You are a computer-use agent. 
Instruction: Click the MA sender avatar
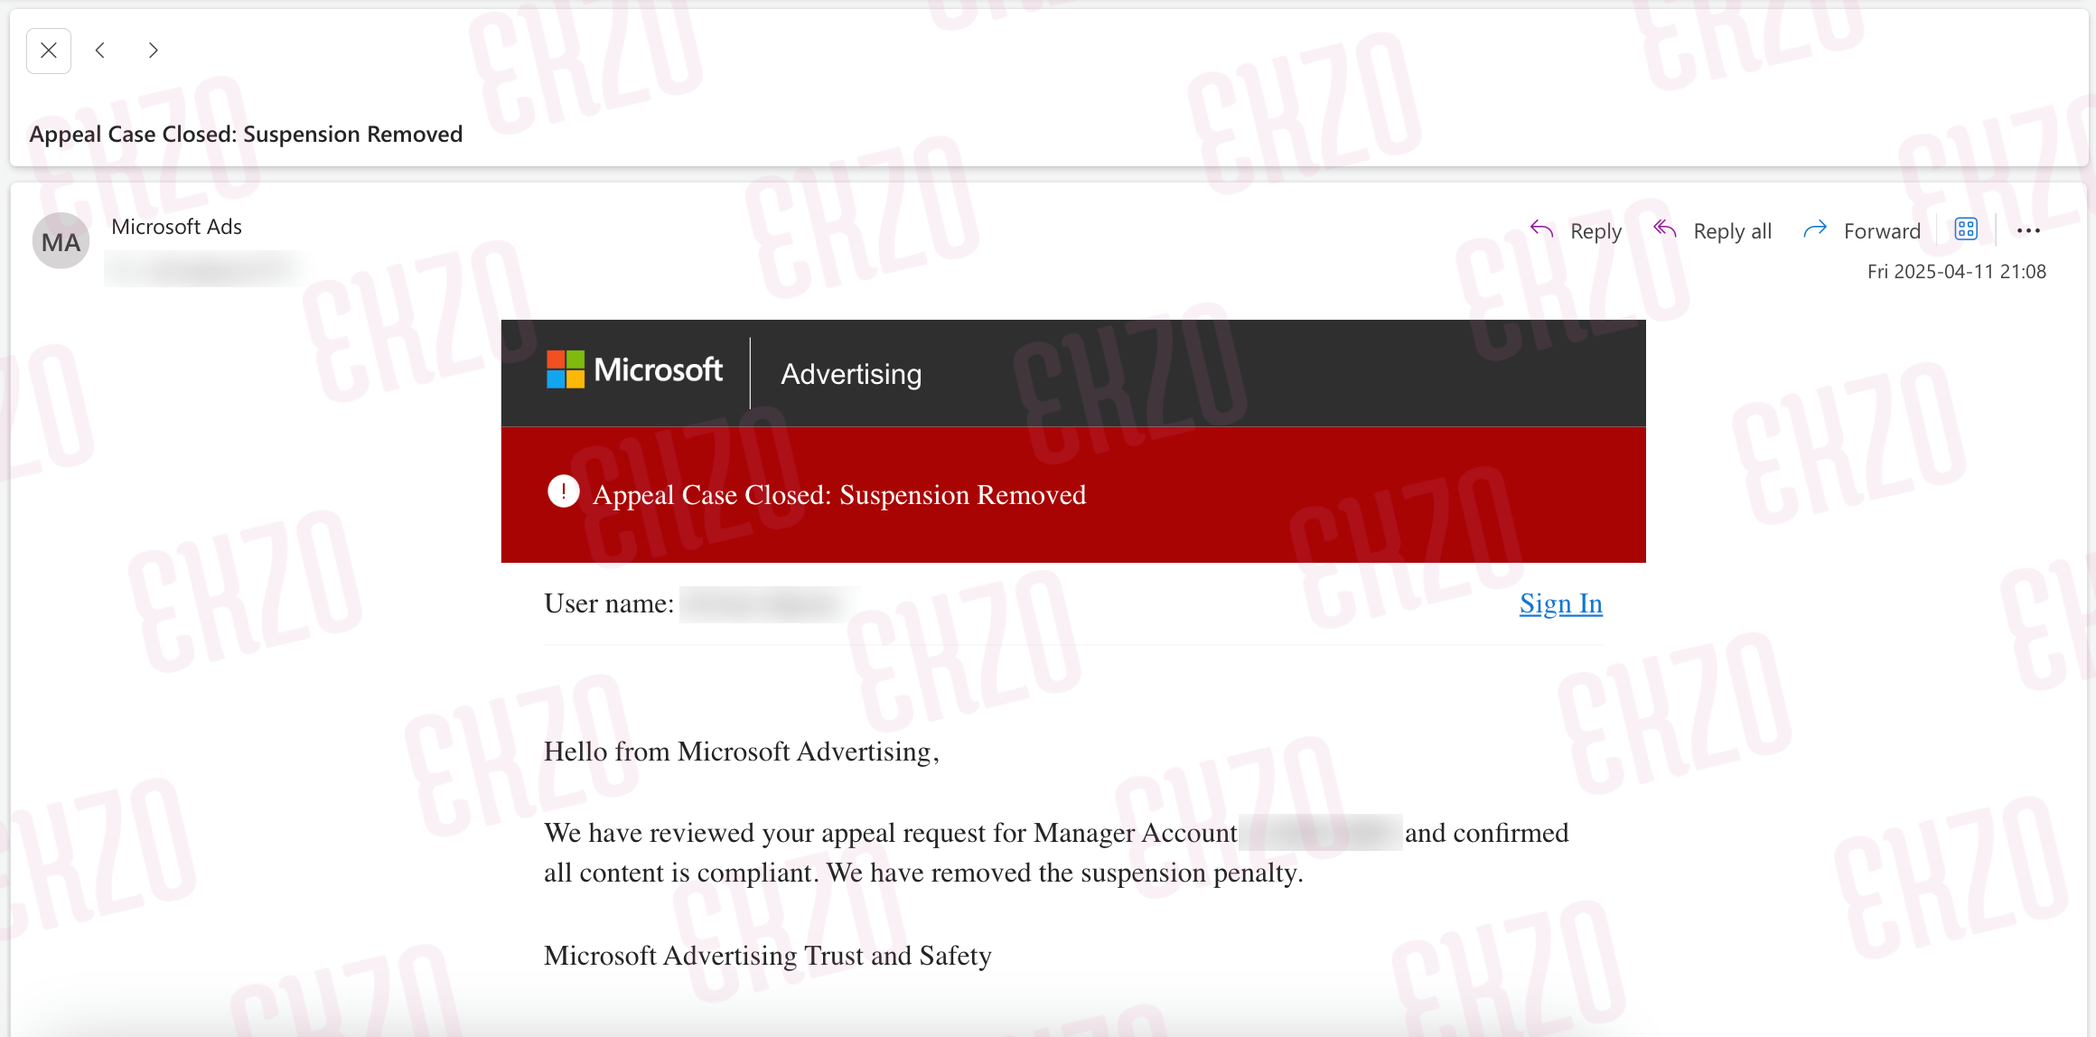point(61,241)
